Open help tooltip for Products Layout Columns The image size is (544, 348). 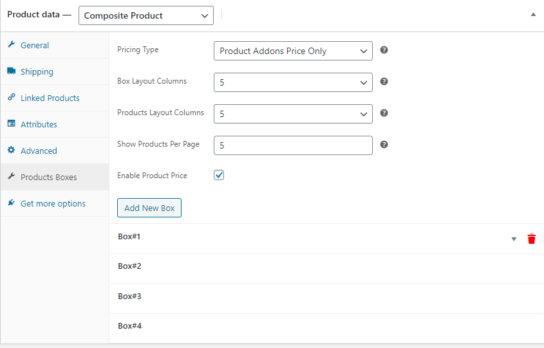(384, 113)
